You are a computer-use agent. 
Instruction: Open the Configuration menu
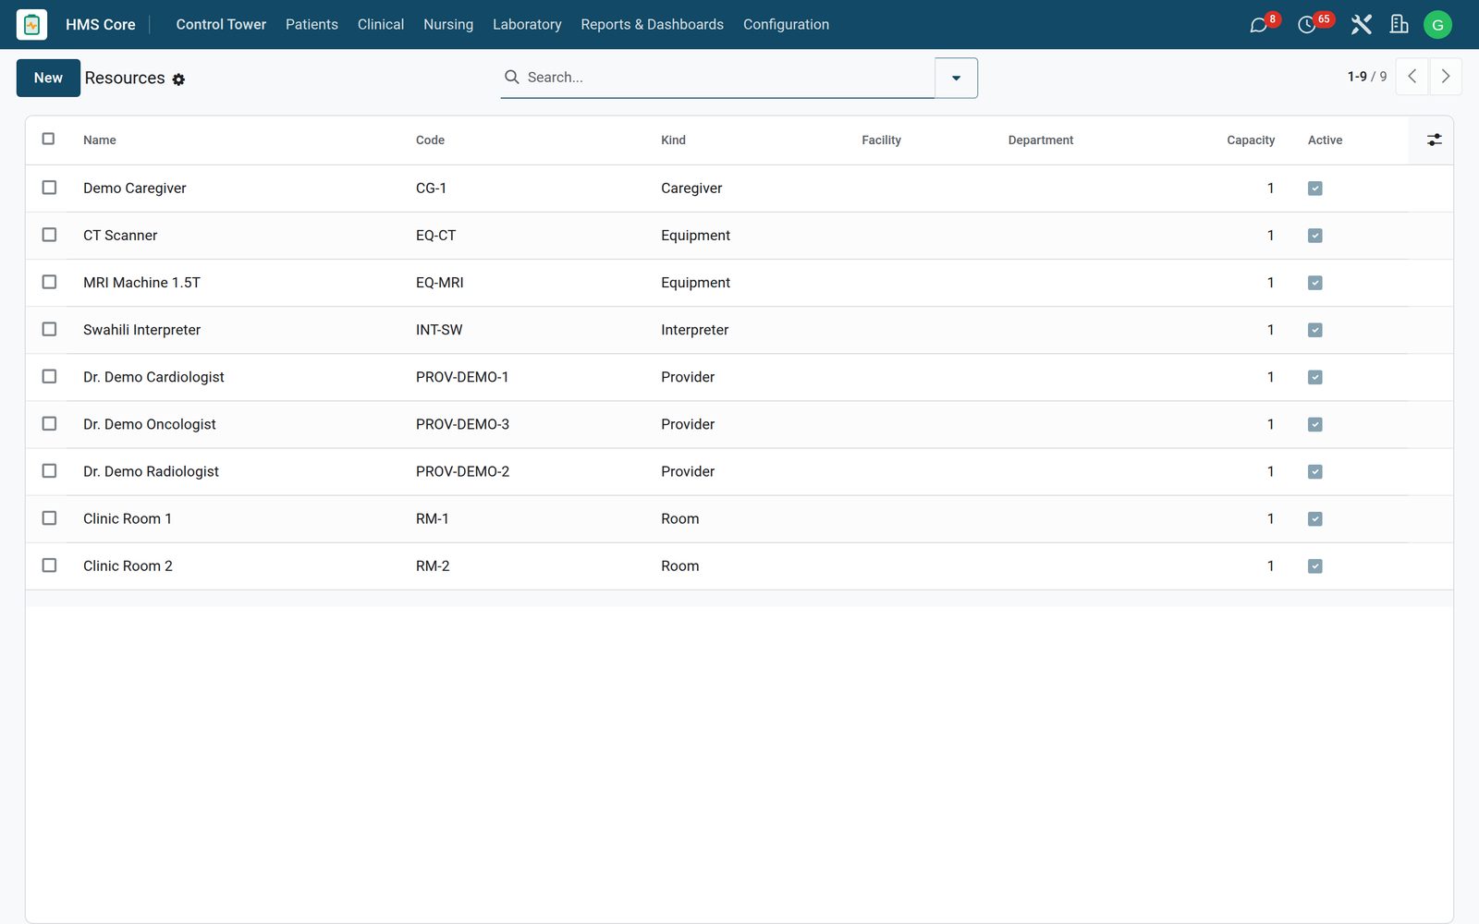786,25
